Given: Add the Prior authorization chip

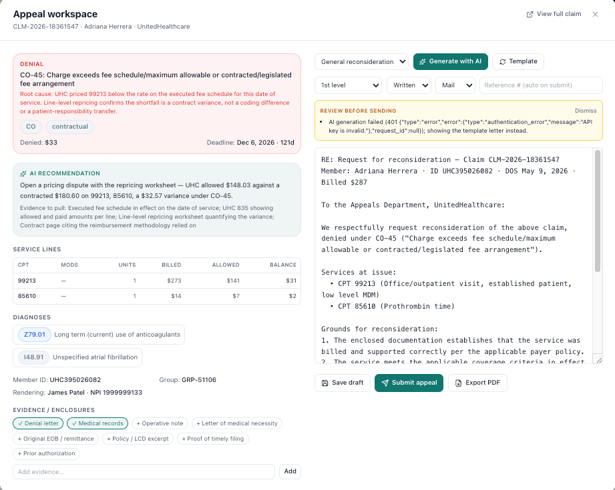Looking at the screenshot, I should pos(46,453).
